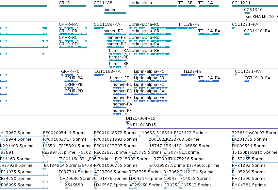Image resolution: width=278 pixels, height=190 pixels.
Task: Select the TTLL3B gene feature
Action: tap(188, 6)
